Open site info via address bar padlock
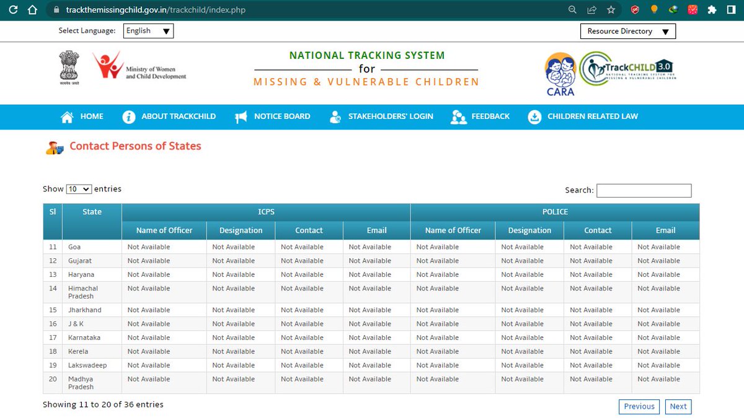The height and width of the screenshot is (418, 744). 56,10
